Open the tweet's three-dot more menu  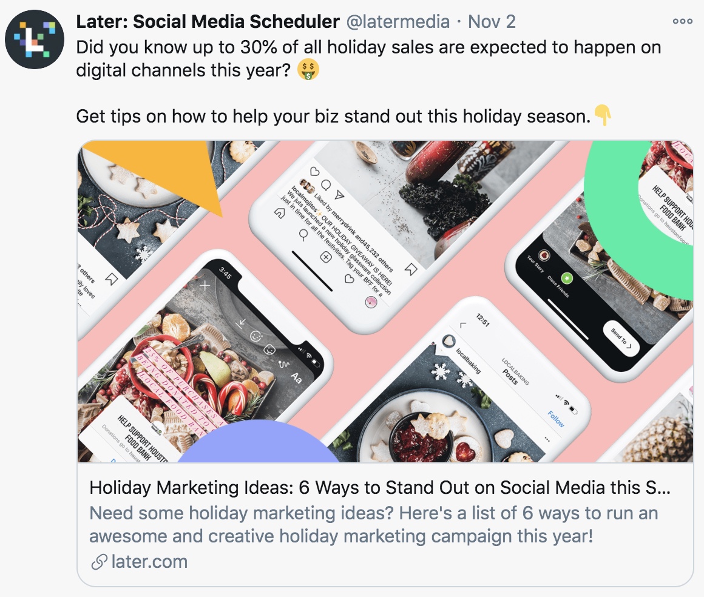(x=682, y=21)
